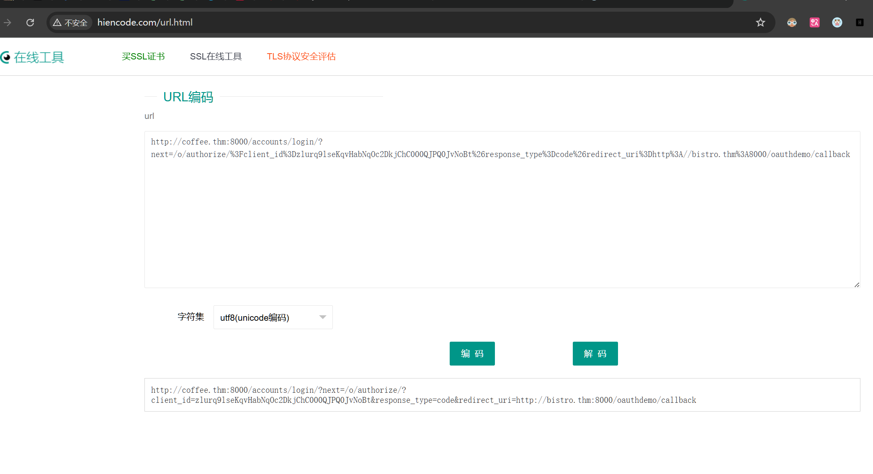Reload the page with refresh icon
The image size is (873, 474).
(30, 23)
